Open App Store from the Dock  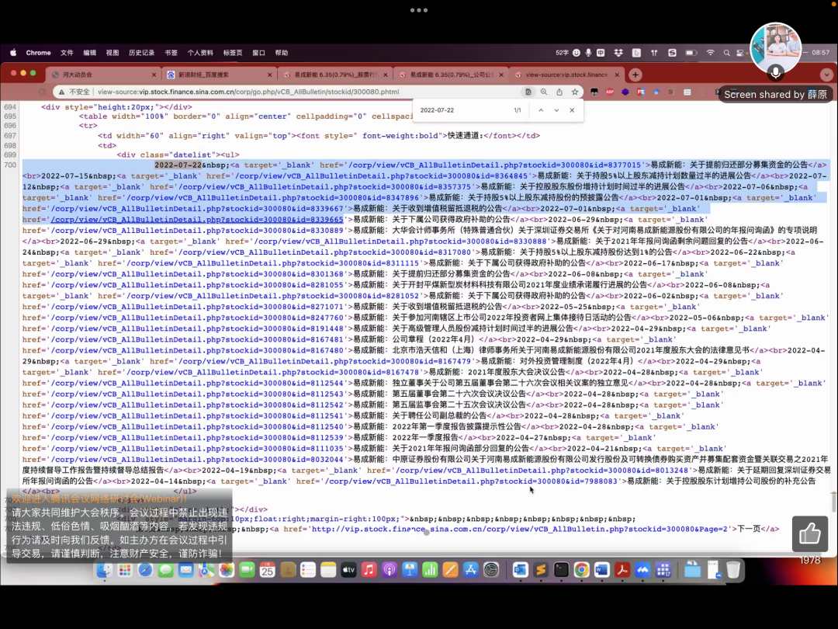pos(470,570)
